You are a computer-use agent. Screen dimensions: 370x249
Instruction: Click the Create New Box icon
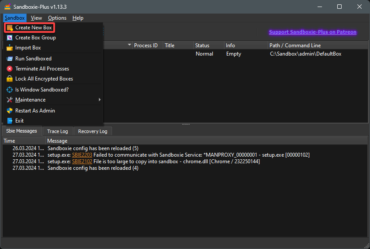(x=10, y=28)
